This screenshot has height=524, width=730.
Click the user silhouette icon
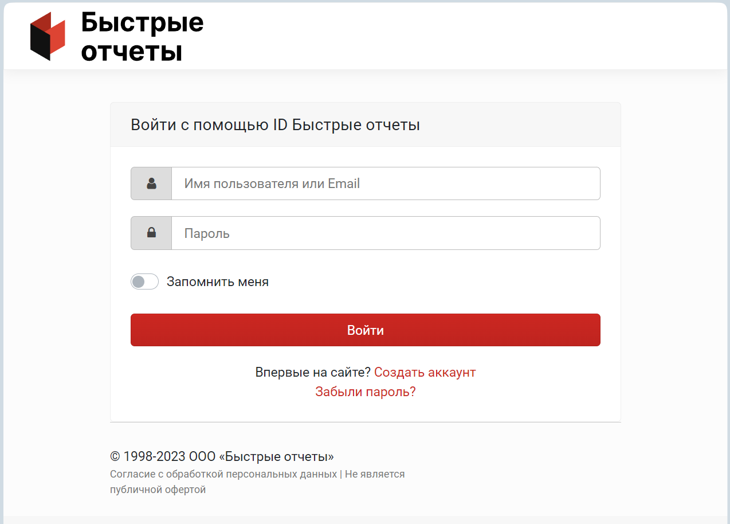coord(151,183)
